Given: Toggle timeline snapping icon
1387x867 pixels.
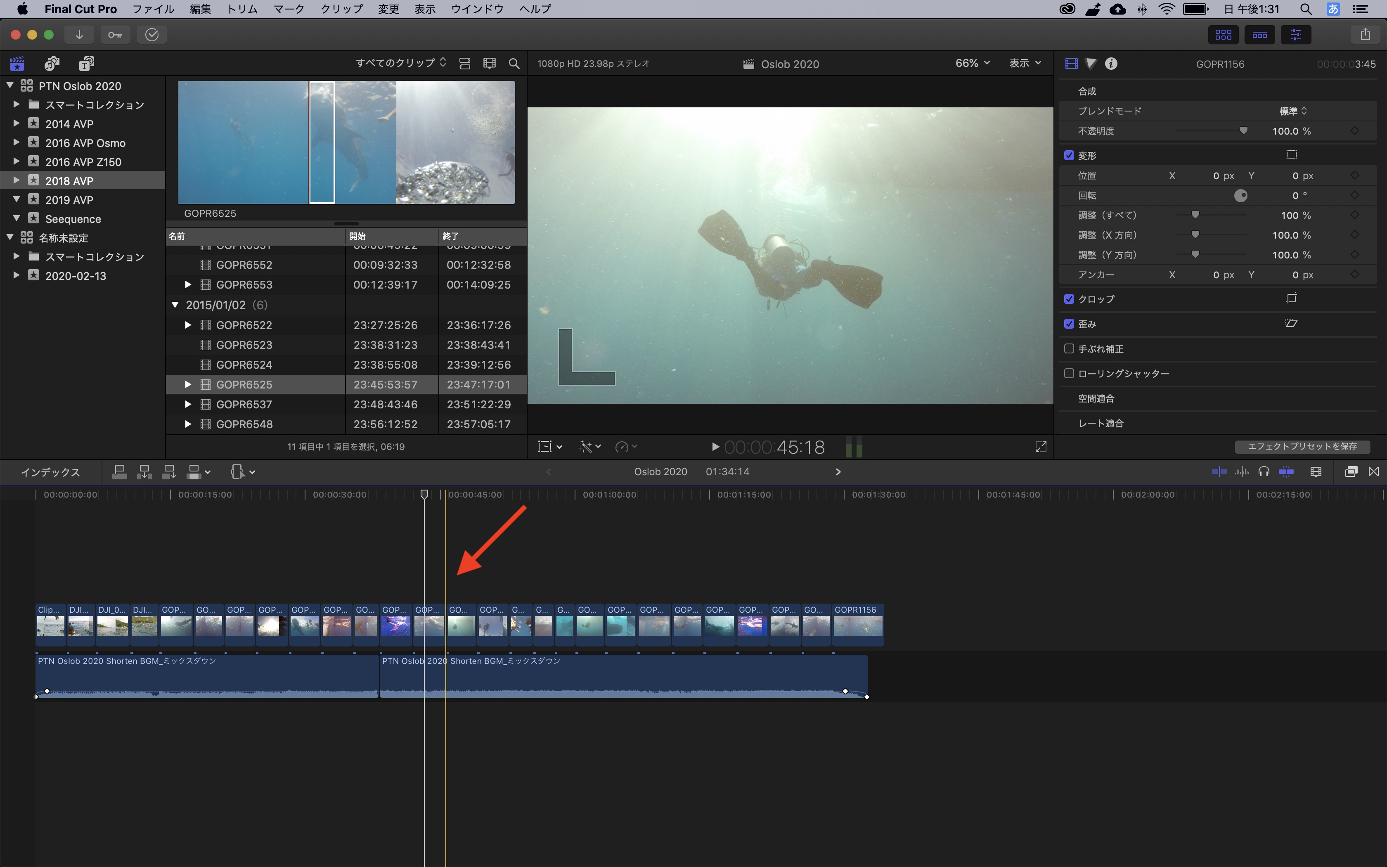Looking at the screenshot, I should (1285, 472).
